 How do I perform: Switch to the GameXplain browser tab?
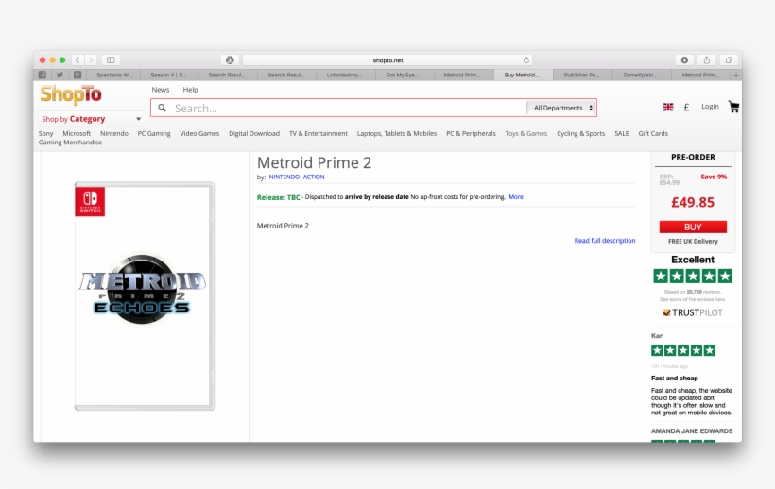click(642, 75)
